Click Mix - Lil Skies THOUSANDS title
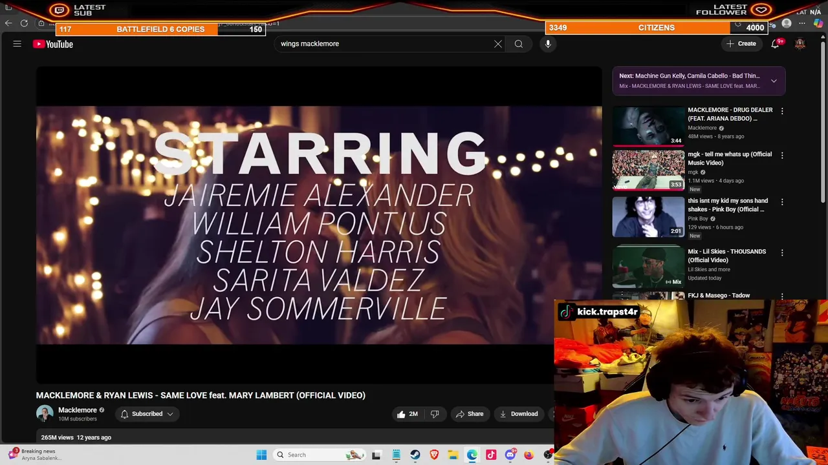 (x=726, y=256)
